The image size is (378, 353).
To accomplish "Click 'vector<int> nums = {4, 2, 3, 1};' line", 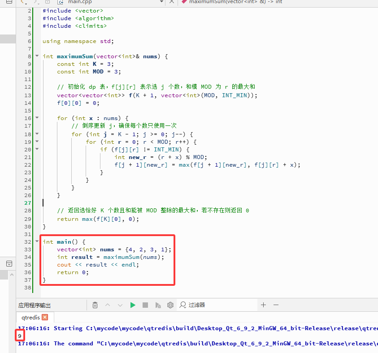I will point(114,250).
